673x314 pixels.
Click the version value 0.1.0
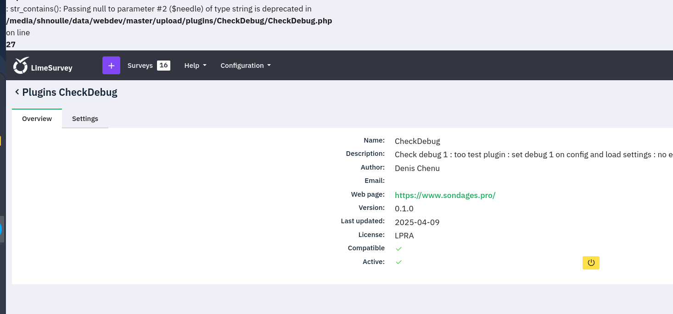click(404, 209)
